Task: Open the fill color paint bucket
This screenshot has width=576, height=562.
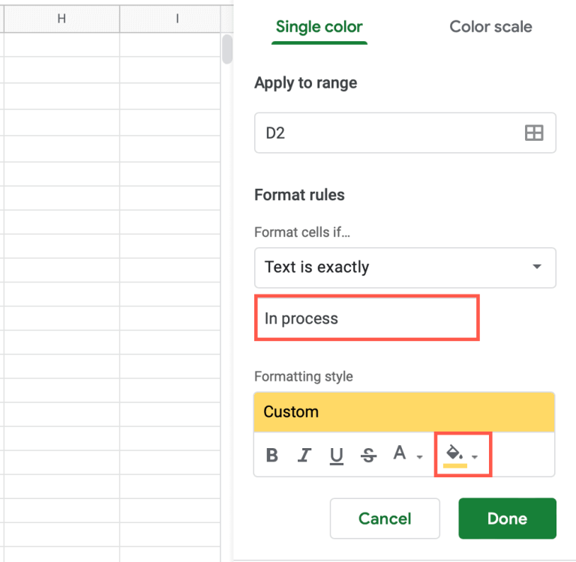Action: coord(454,455)
